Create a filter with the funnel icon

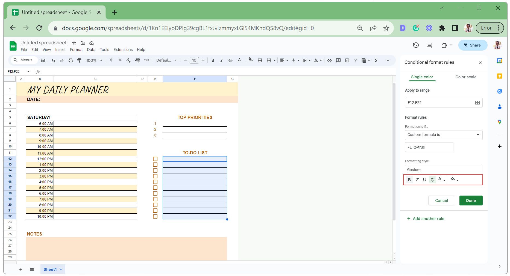[356, 60]
